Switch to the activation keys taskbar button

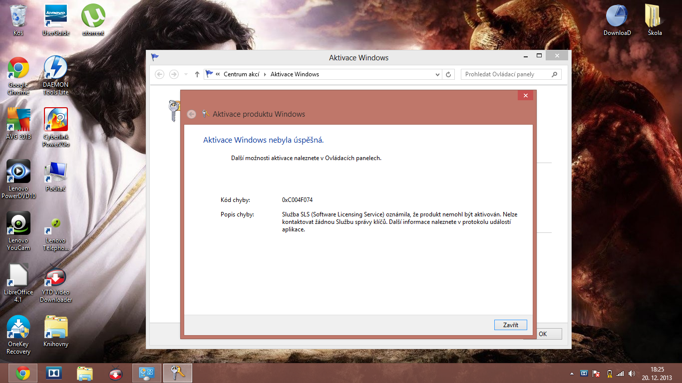[177, 373]
